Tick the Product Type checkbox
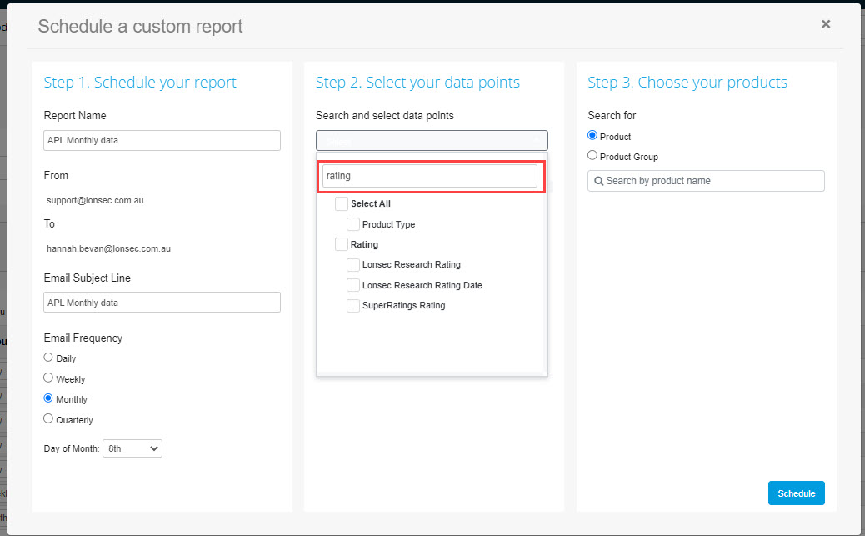The image size is (865, 536). 353,224
